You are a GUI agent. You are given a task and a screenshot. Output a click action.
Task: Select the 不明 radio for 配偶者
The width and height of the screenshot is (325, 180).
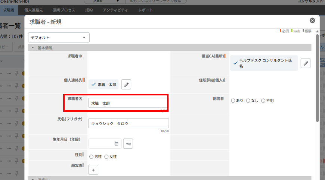263,101
